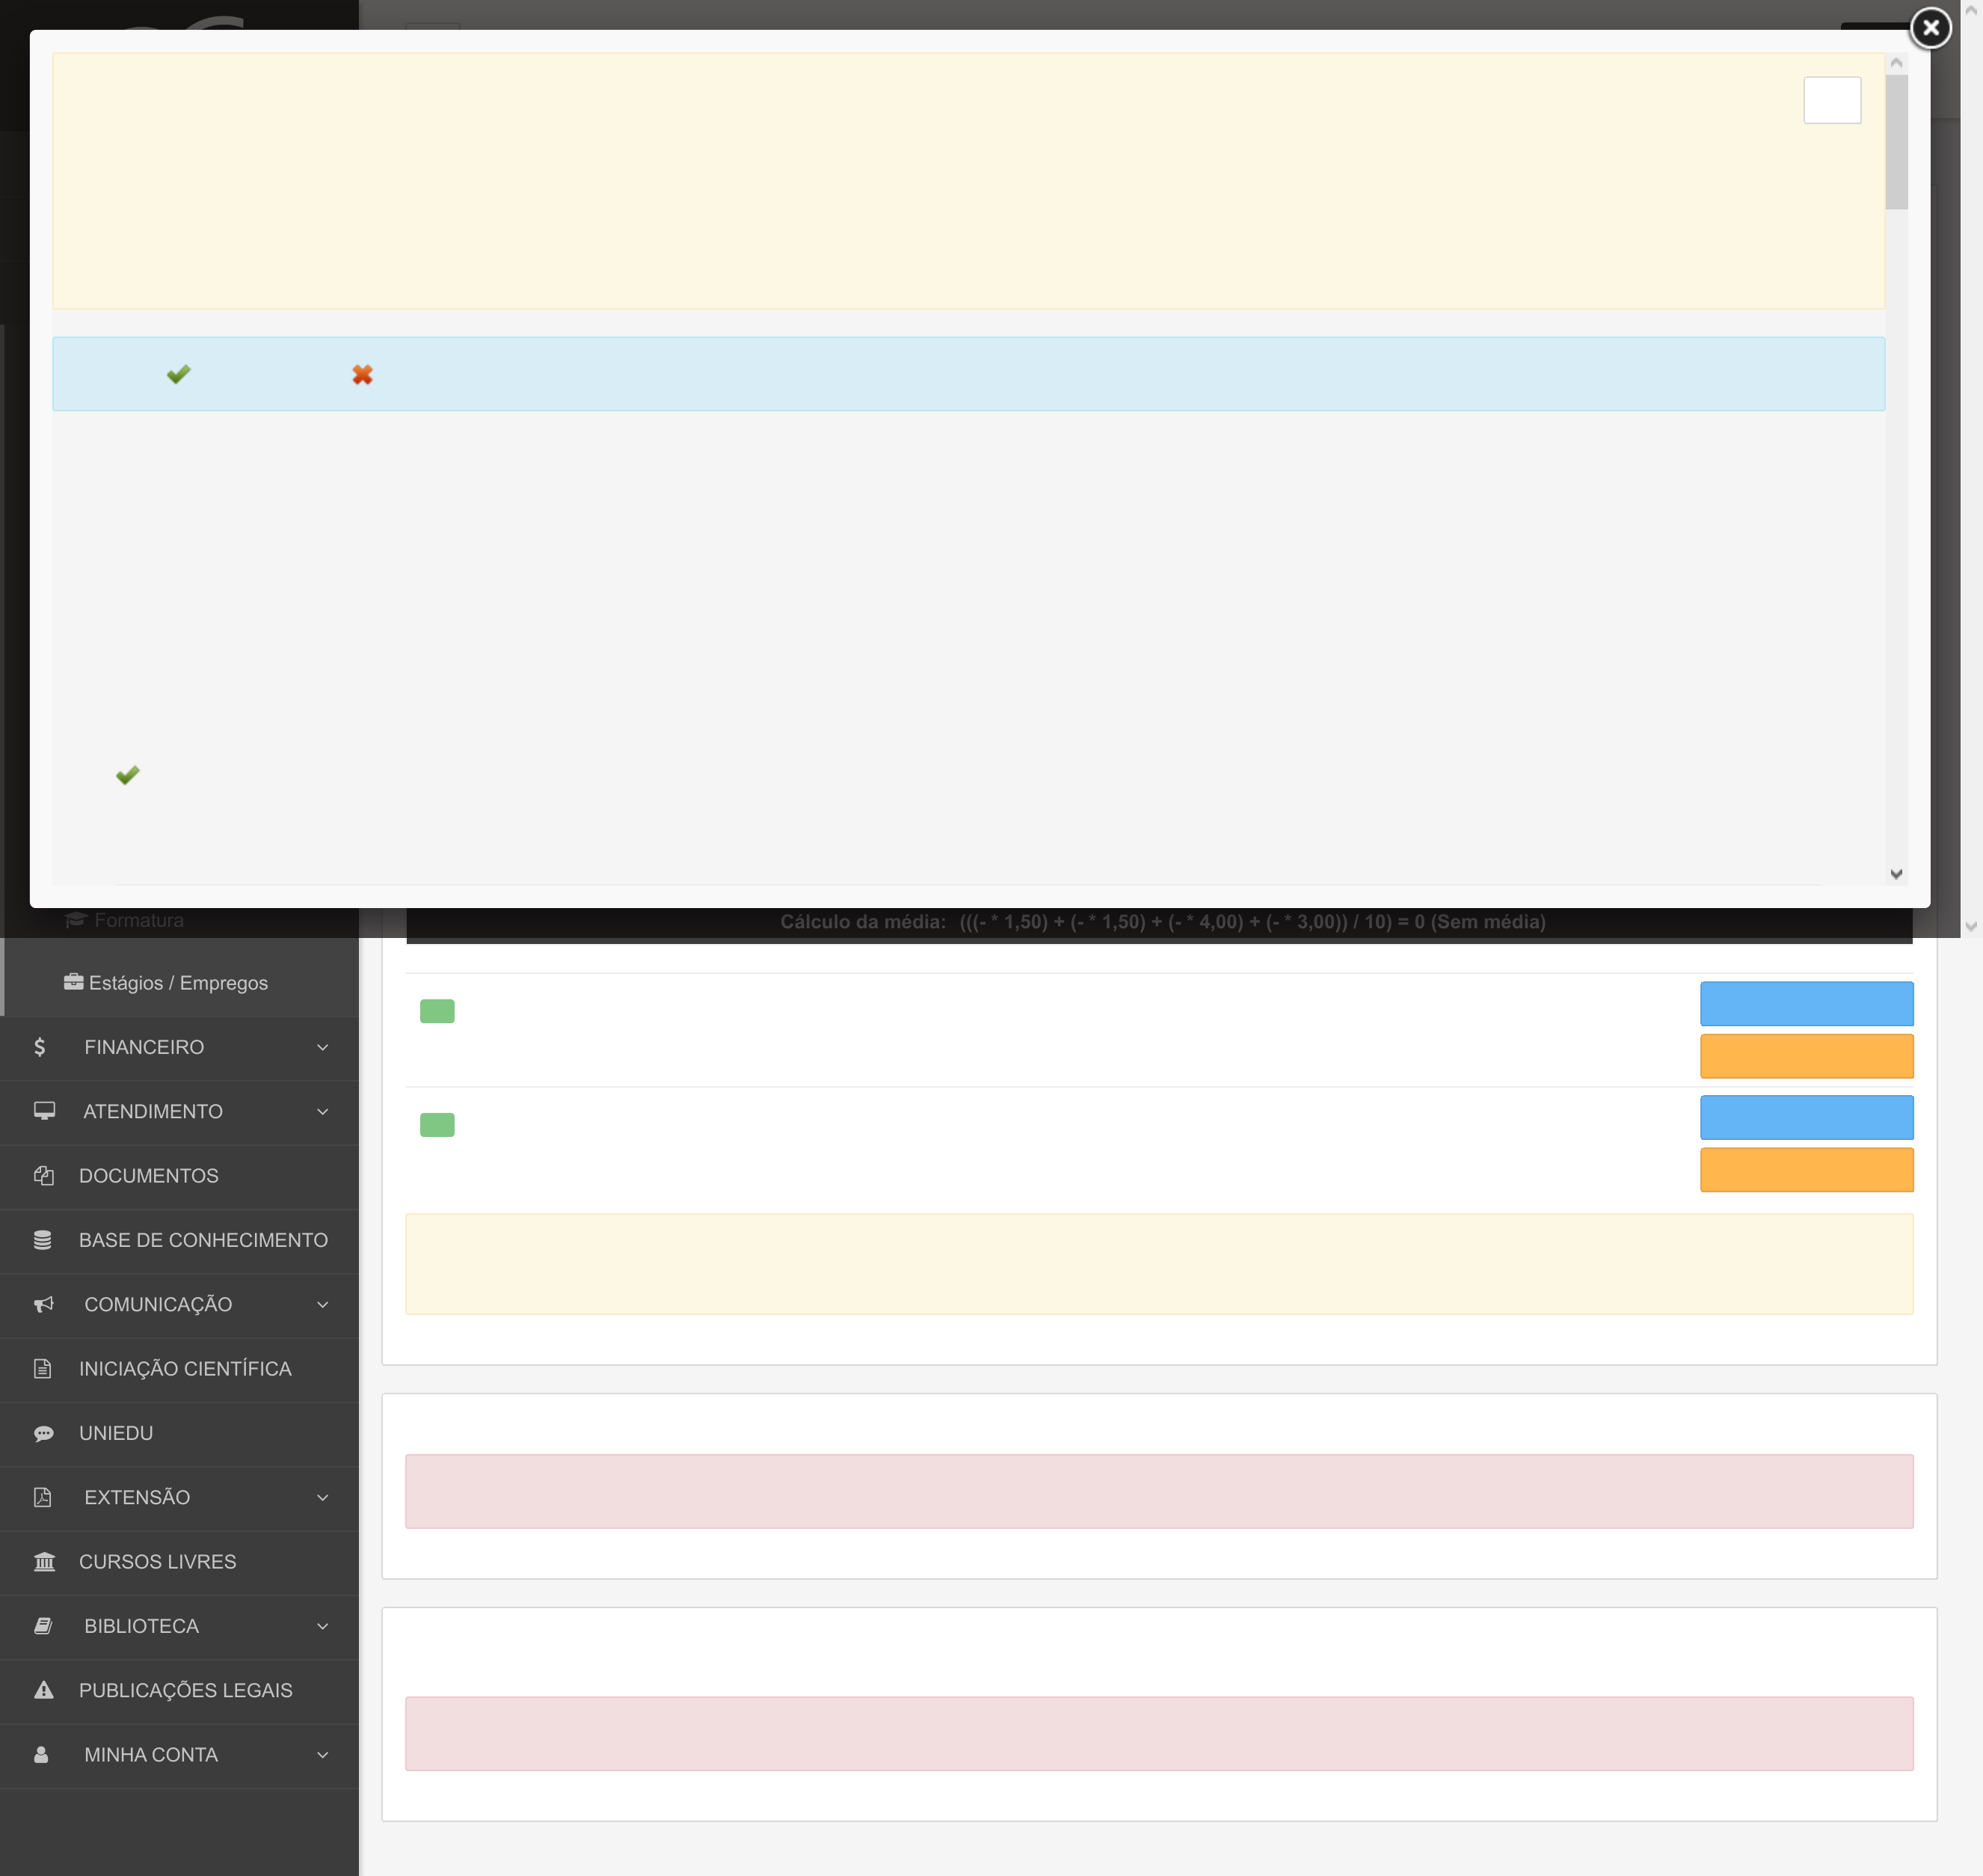Click the green checkmark in the blue bar

click(x=178, y=374)
